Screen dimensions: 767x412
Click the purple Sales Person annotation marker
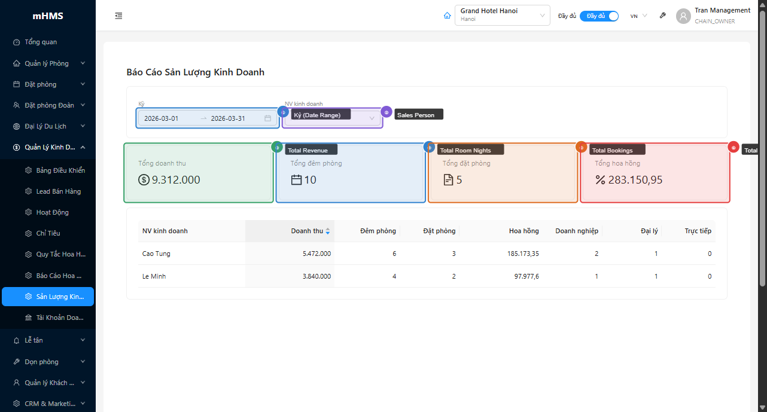[386, 112]
